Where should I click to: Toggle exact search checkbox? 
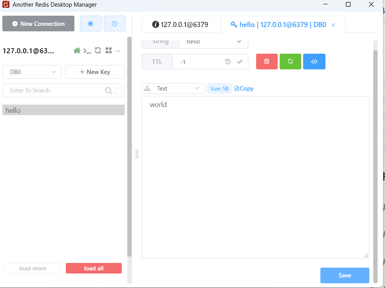click(x=119, y=91)
